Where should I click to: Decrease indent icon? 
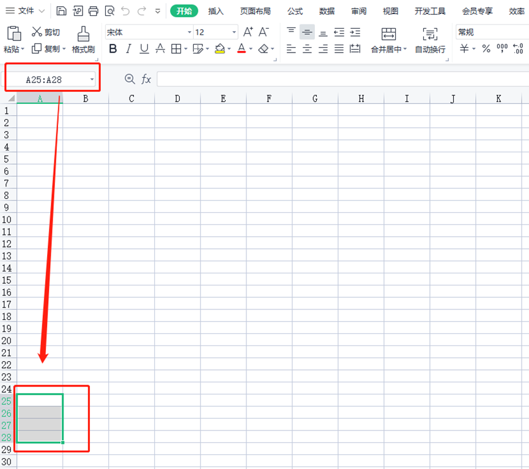point(339,32)
